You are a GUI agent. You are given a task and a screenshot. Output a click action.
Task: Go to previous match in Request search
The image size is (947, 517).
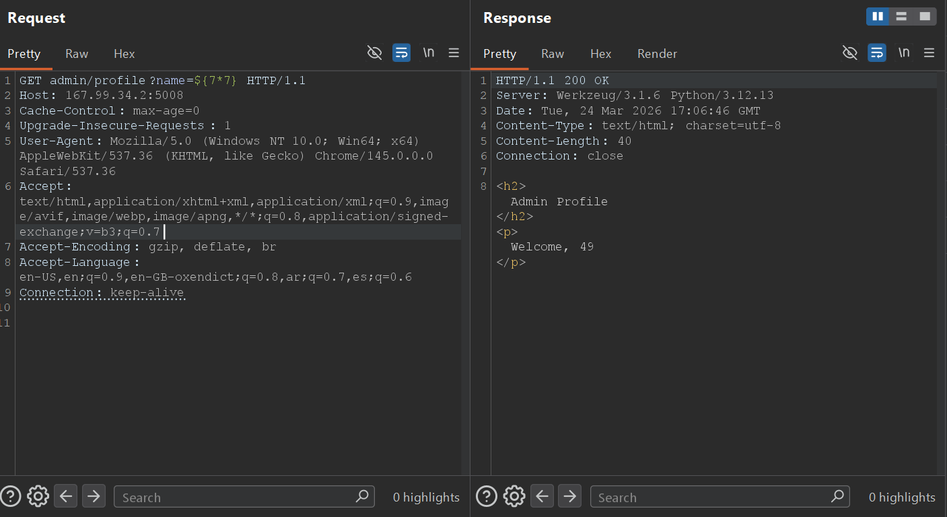[66, 497]
